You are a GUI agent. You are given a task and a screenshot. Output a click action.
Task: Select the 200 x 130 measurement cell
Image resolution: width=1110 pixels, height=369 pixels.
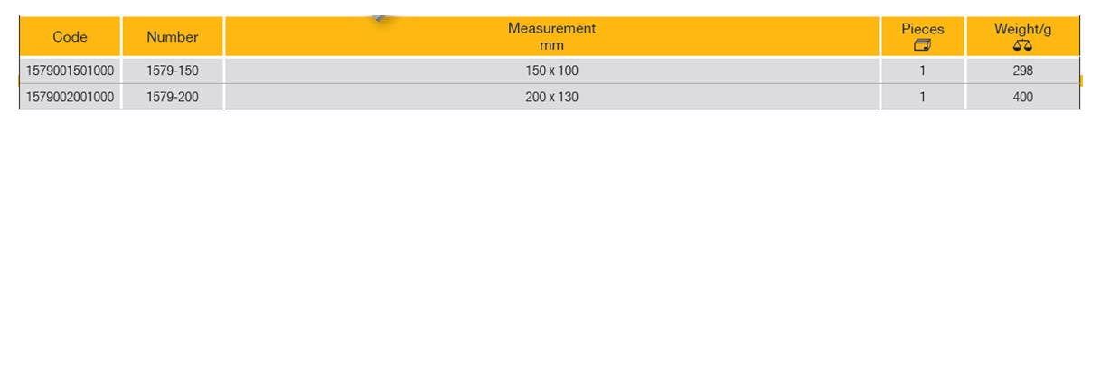pos(551,97)
